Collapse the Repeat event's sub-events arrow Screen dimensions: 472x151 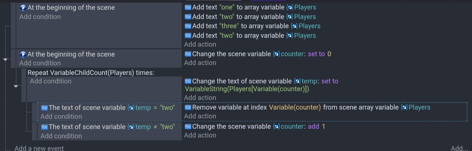point(16,86)
